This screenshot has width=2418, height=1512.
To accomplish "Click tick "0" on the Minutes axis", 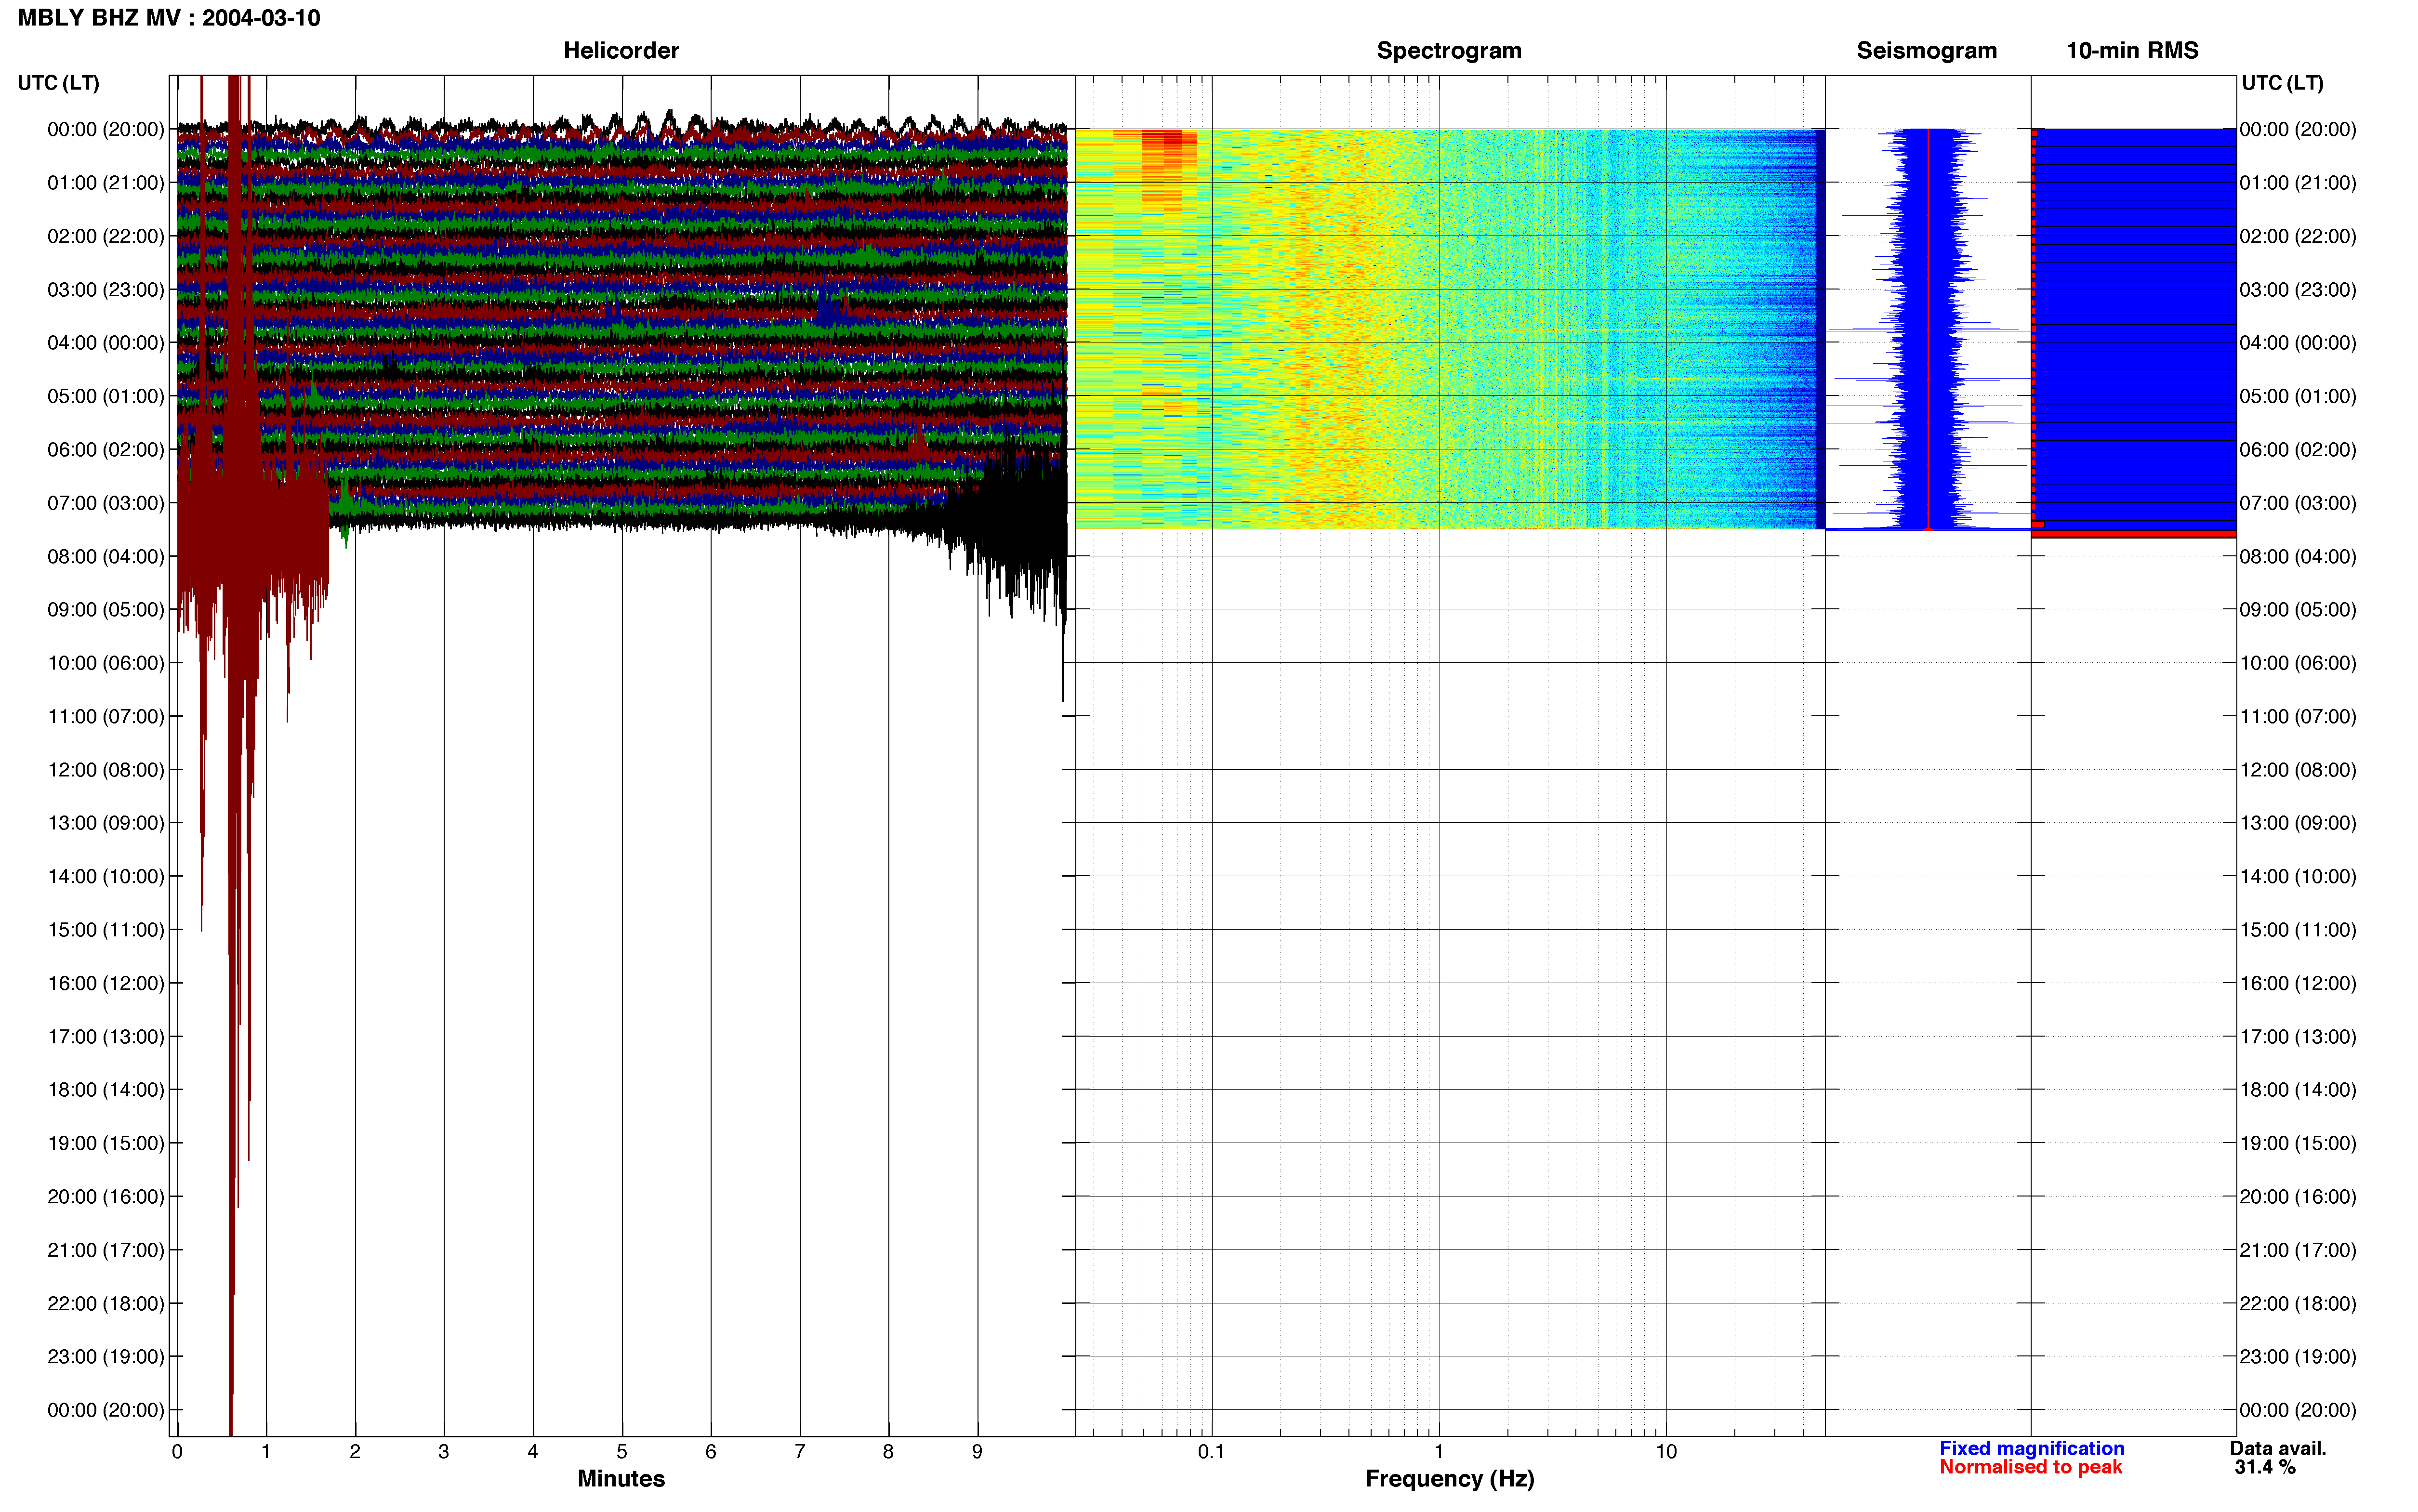I will pos(177,1452).
